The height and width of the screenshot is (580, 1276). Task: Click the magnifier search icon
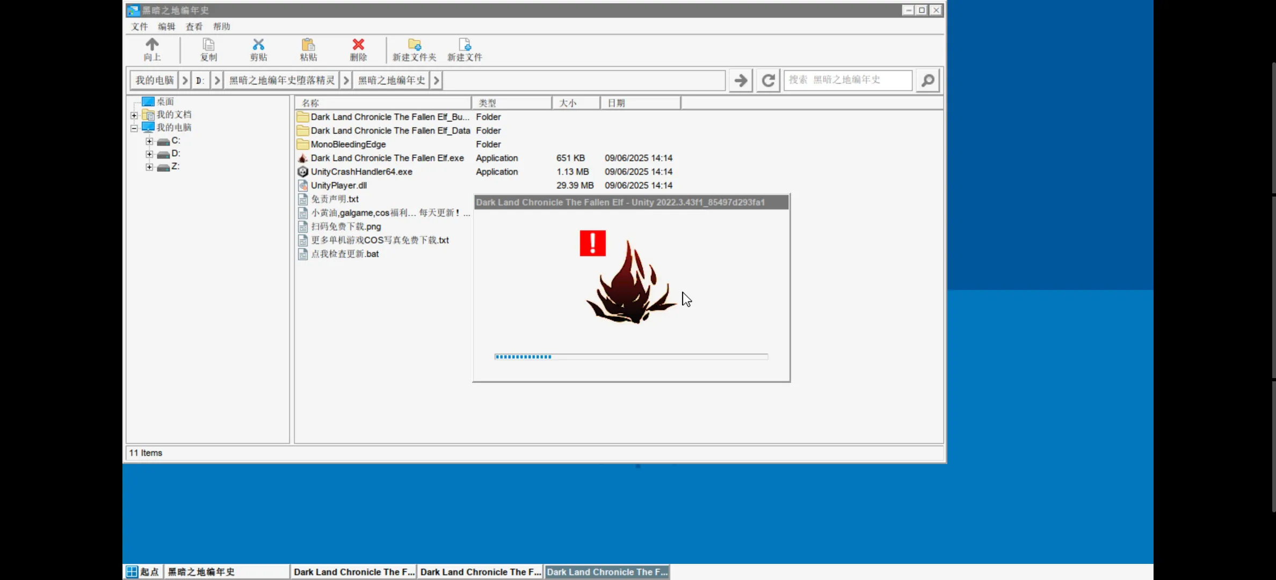click(x=927, y=81)
